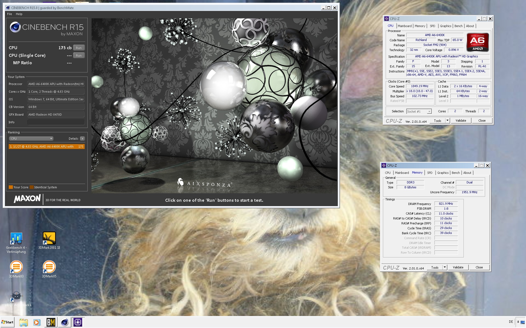Toggle the Identical System legend swatch
Screen dimensions: 526x328
click(32, 187)
